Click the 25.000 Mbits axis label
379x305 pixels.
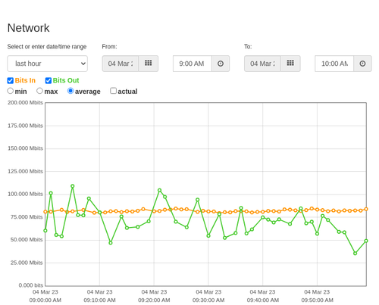[27, 263]
